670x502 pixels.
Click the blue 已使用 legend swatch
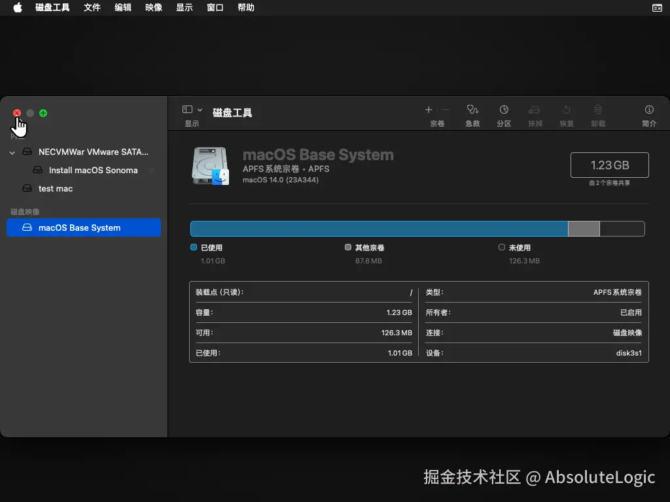tap(194, 247)
